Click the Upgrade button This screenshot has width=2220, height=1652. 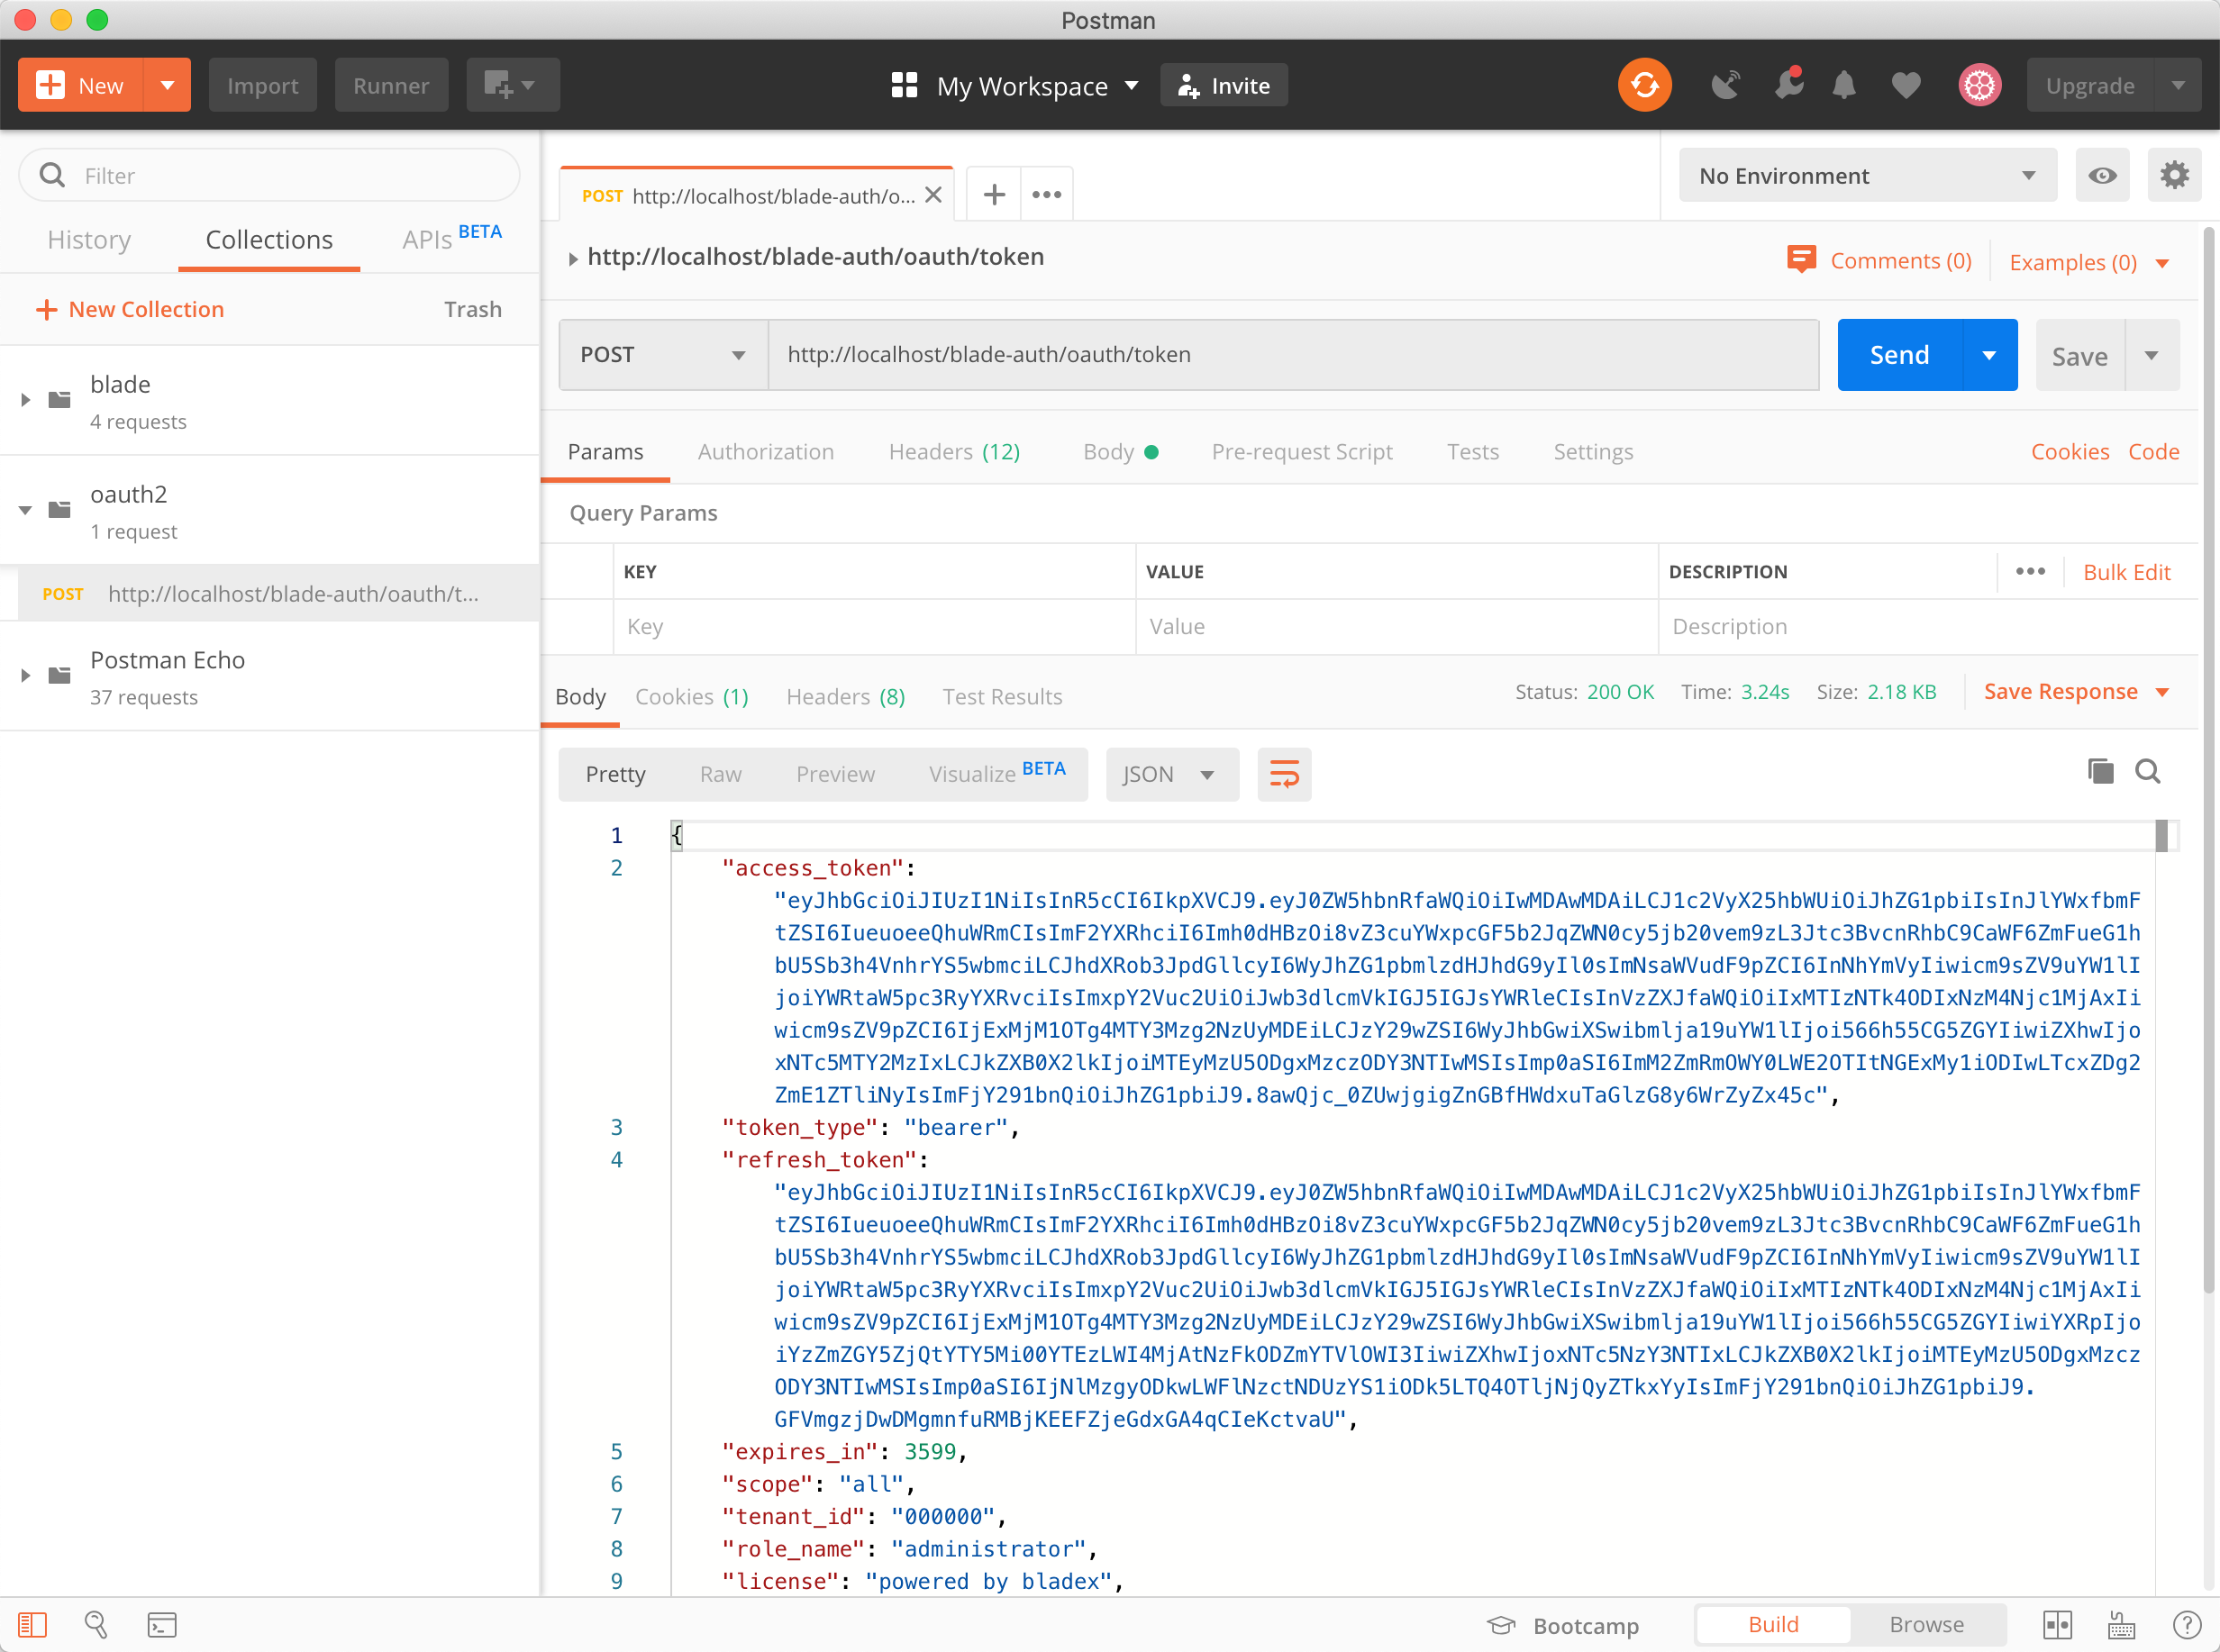pyautogui.click(x=2090, y=85)
